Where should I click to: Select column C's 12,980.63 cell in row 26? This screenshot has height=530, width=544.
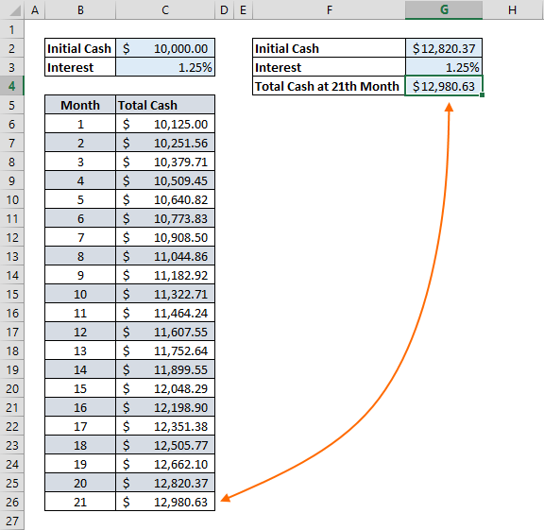[165, 502]
